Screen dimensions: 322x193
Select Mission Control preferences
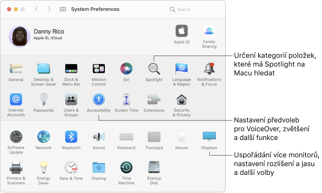pos(99,69)
